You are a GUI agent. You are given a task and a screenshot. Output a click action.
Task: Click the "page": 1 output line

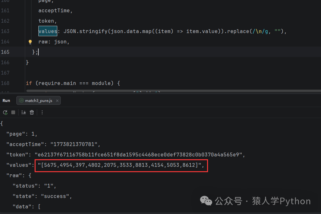[x=22, y=134]
